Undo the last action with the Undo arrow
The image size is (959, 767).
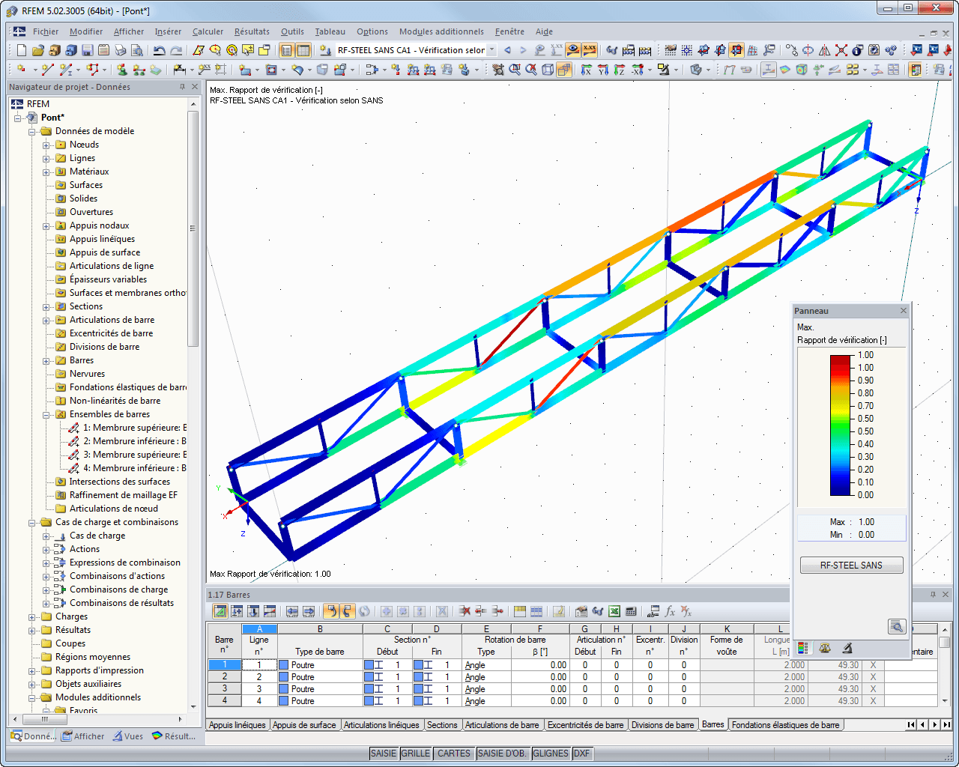pos(159,50)
